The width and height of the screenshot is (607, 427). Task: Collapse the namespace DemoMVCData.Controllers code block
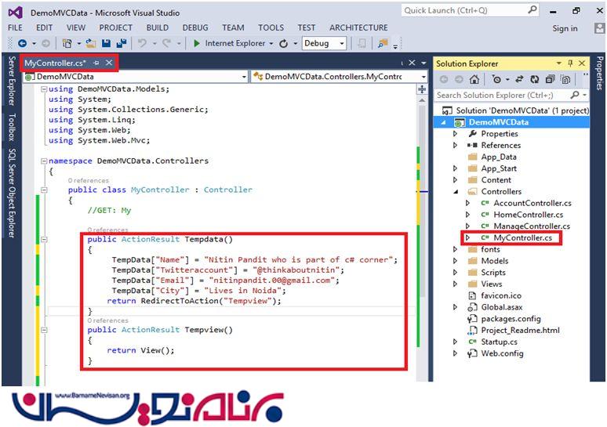[42, 161]
